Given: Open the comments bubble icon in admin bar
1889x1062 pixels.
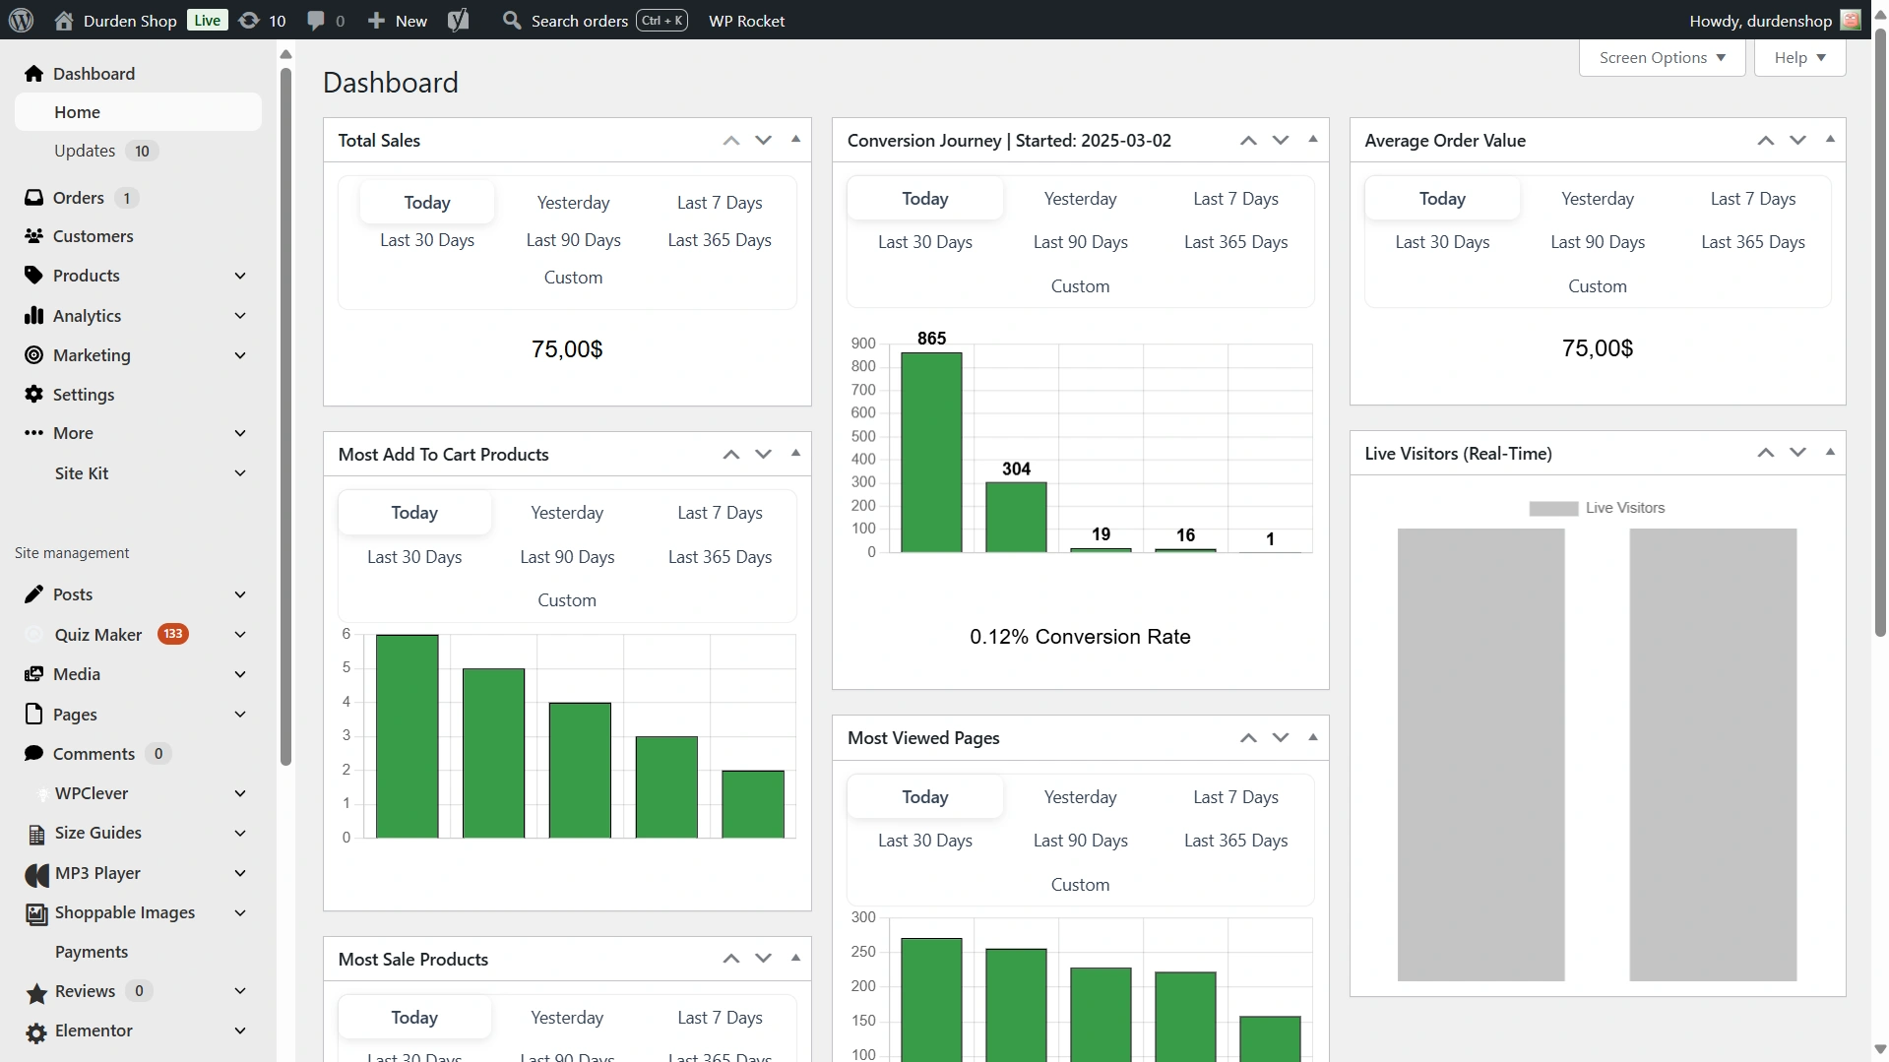Looking at the screenshot, I should click(x=316, y=20).
